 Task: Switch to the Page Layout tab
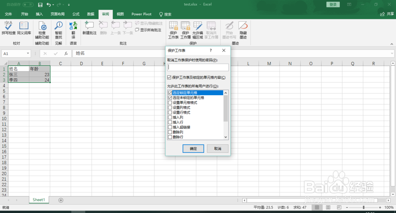point(57,14)
